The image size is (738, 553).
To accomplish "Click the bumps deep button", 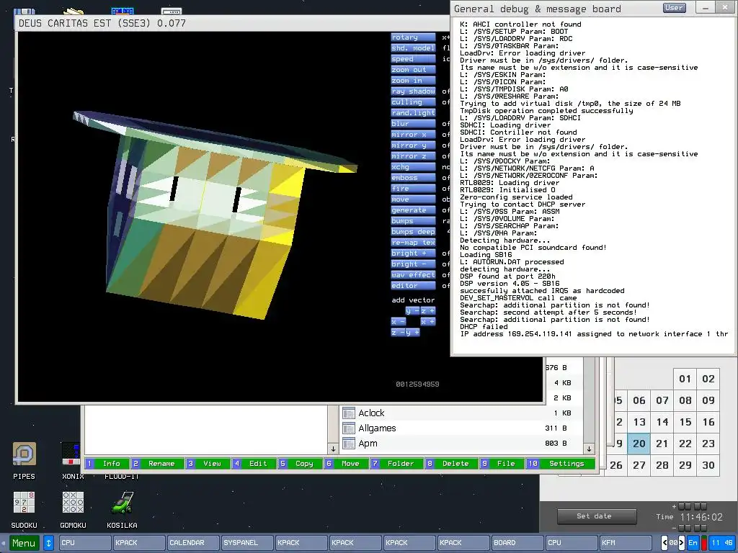I will (x=413, y=232).
